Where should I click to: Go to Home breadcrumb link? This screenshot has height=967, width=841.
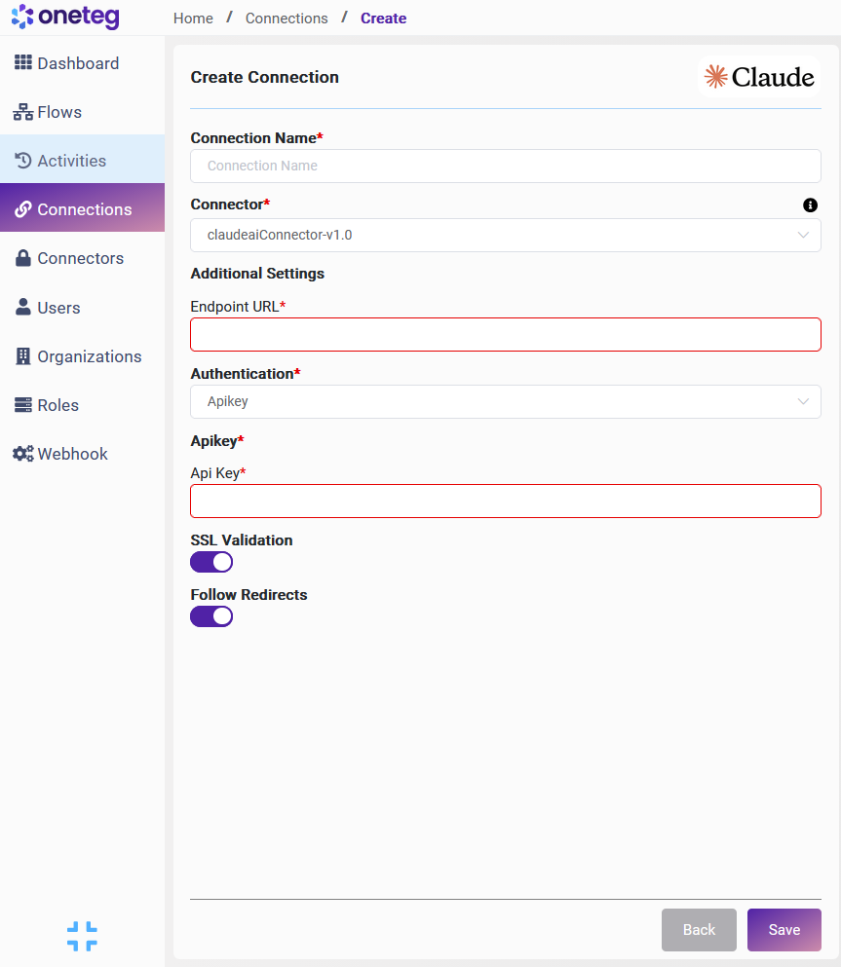[193, 19]
